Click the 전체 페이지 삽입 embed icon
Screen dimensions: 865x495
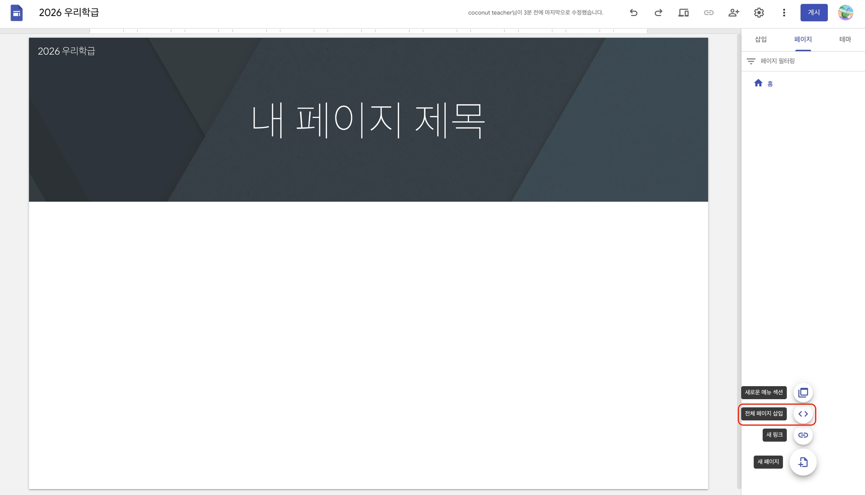pyautogui.click(x=803, y=414)
